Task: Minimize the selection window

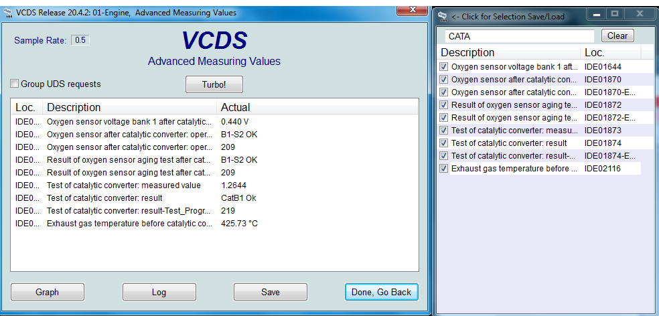Action: [596, 14]
